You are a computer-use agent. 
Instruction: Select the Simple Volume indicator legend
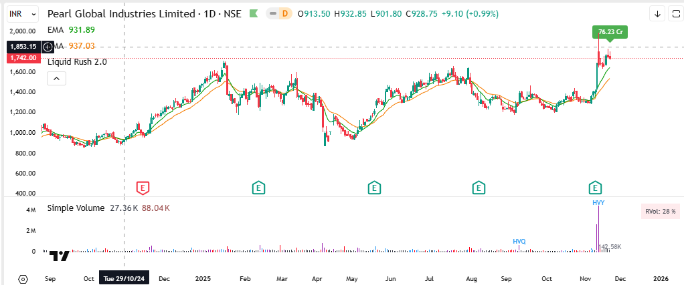(x=76, y=208)
